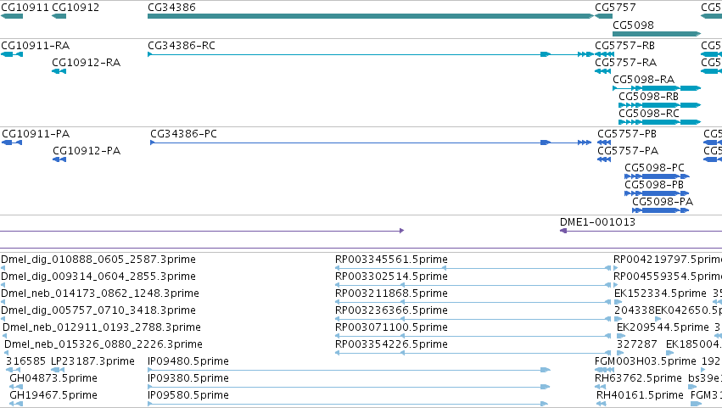Click the CG5098-RA transcript glyph

pyautogui.click(x=657, y=88)
